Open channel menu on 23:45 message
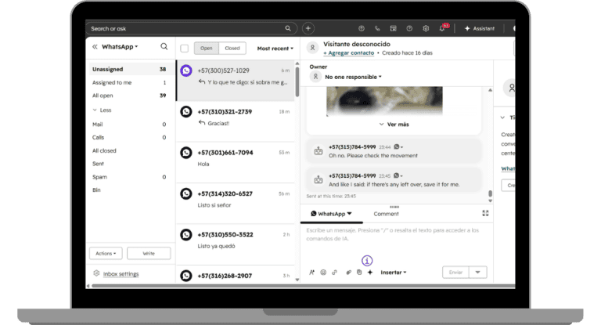The image size is (601, 325). tap(398, 175)
